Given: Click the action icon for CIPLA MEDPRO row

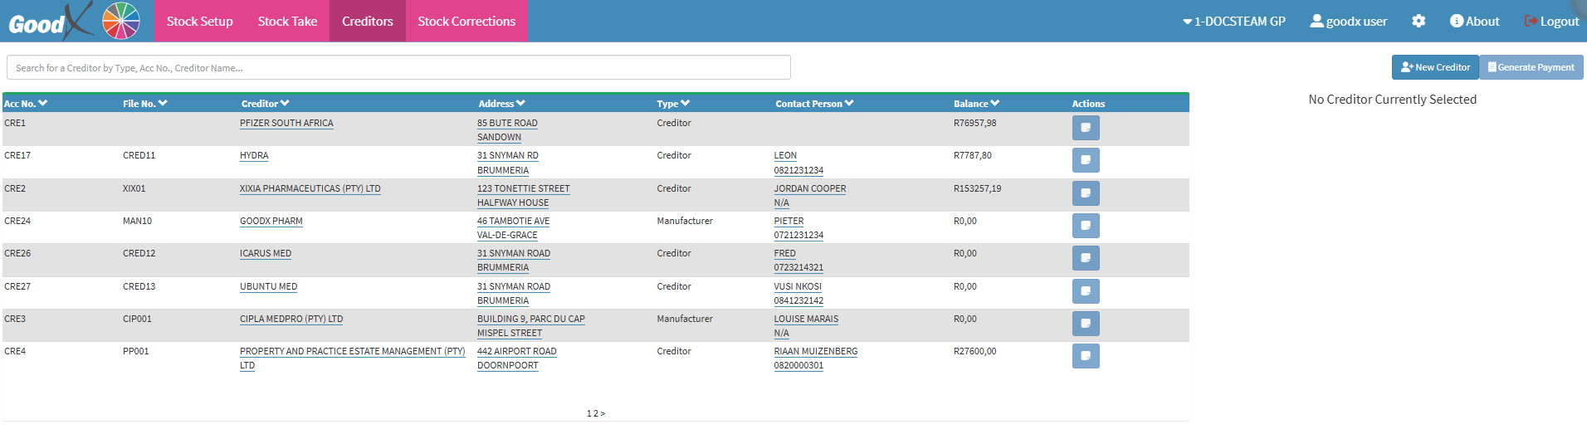Looking at the screenshot, I should click(1085, 323).
